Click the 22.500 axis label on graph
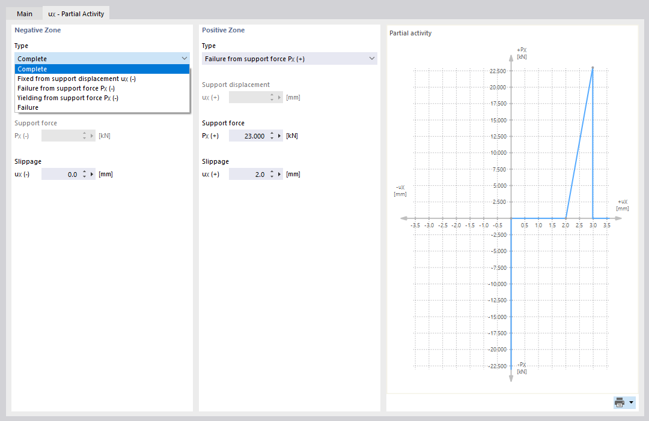 [498, 71]
